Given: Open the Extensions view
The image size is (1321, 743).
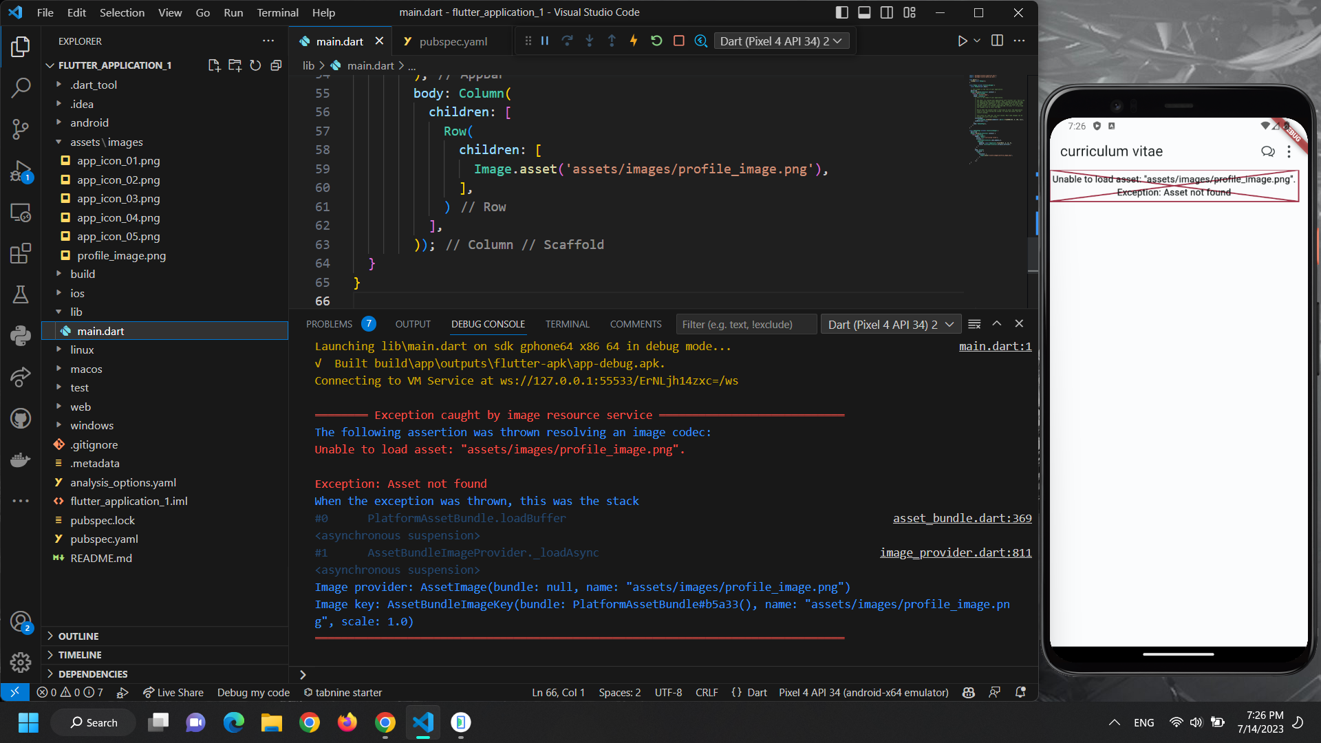Looking at the screenshot, I should 21,253.
